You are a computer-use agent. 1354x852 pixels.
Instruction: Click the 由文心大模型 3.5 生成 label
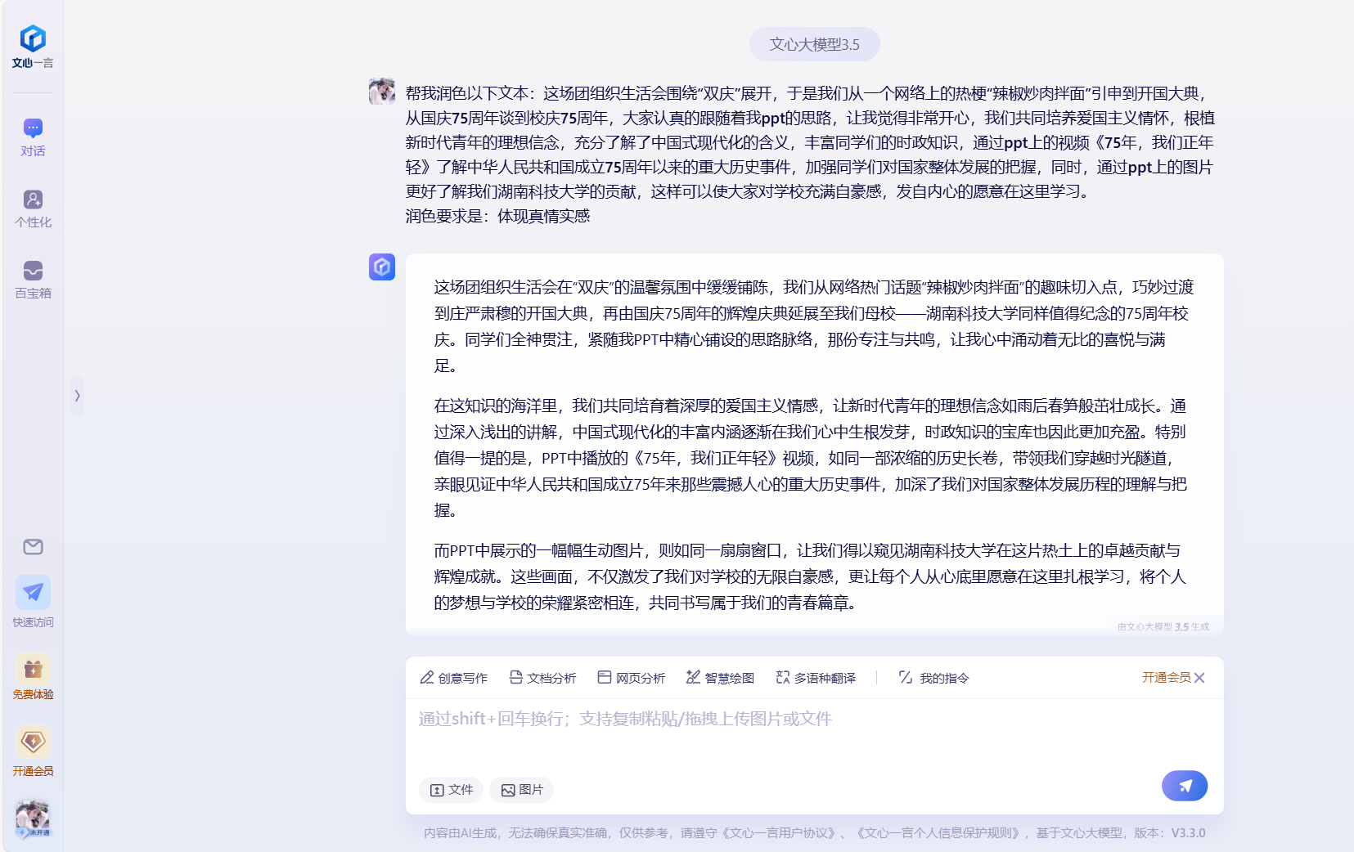pyautogui.click(x=1163, y=627)
